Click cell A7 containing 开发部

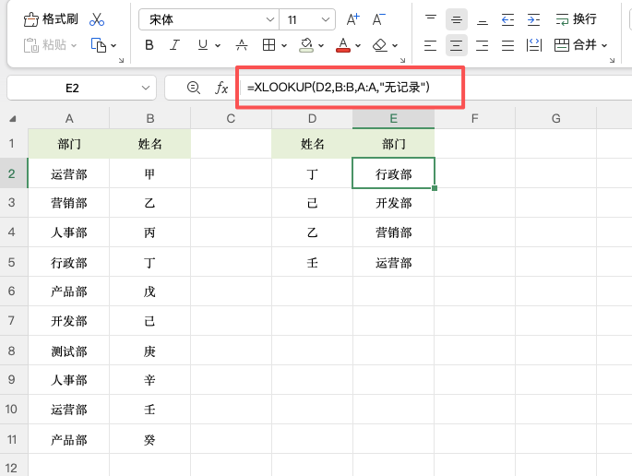(69, 321)
